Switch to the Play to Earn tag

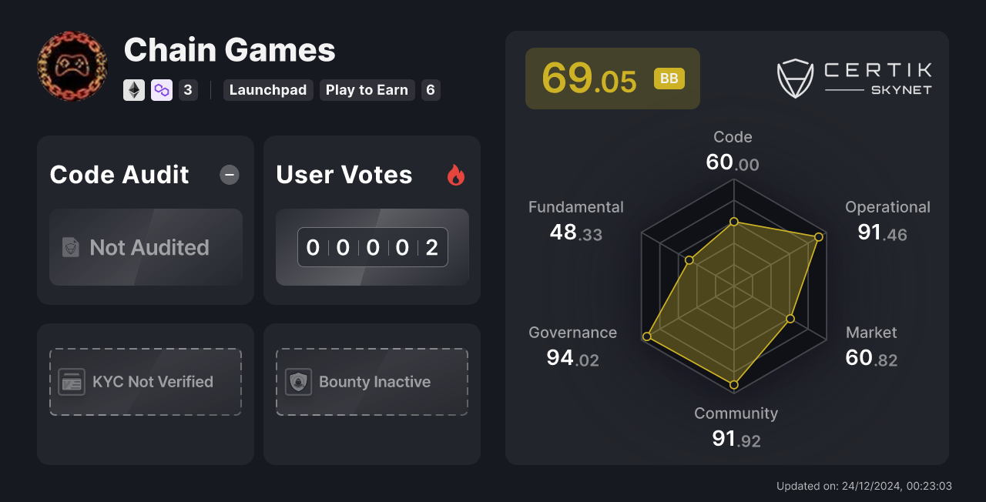367,90
